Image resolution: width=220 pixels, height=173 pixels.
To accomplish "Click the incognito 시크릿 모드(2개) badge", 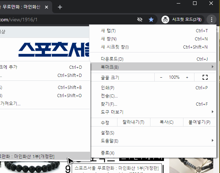I will pyautogui.click(x=182, y=19).
